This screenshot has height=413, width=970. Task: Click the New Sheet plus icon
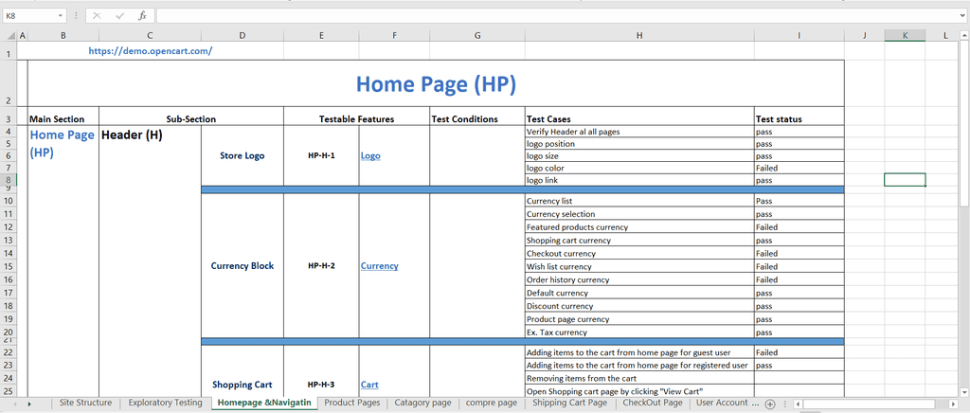click(x=770, y=404)
